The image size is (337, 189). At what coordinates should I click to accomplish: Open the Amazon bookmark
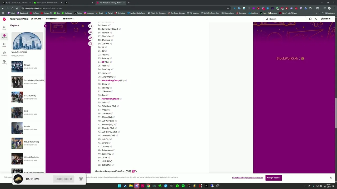coord(273,13)
